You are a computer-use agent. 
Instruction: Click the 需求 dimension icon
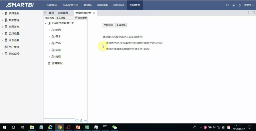tap(53, 37)
